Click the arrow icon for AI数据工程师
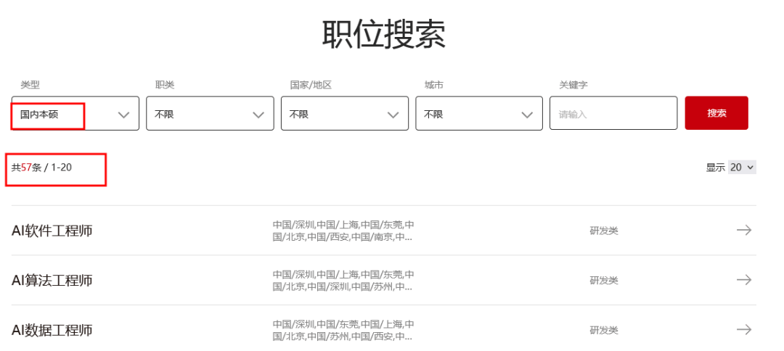This screenshot has width=784, height=351. tap(743, 329)
